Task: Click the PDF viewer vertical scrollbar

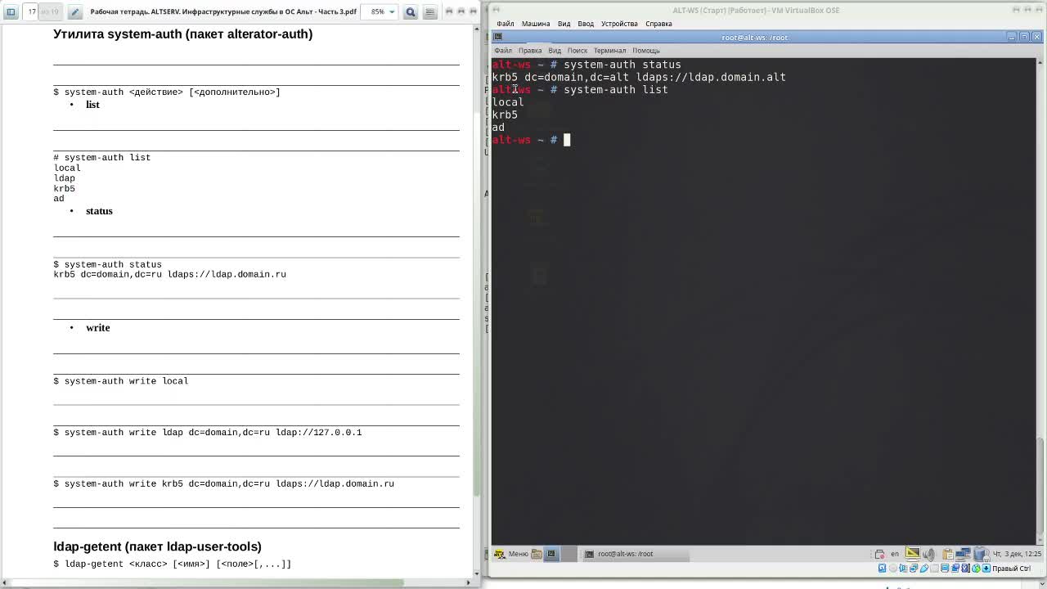Action: [x=477, y=301]
